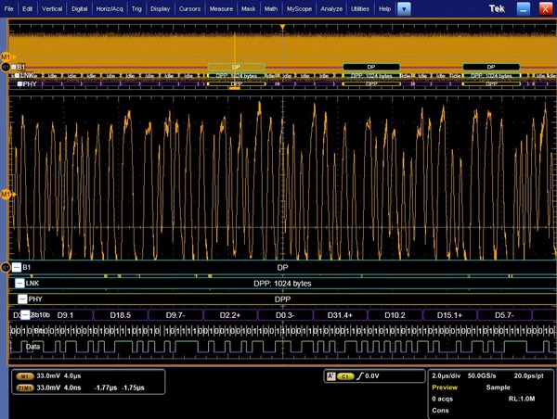Minimize the Tek oscilloscope window
Viewport: 557px width, 419px height.
click(524, 9)
